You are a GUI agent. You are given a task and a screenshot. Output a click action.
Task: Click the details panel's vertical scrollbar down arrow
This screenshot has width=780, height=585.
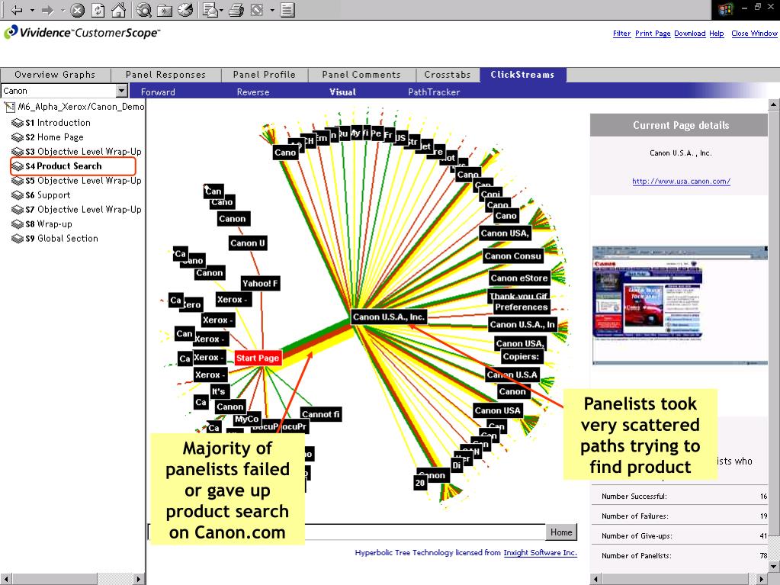[x=774, y=566]
